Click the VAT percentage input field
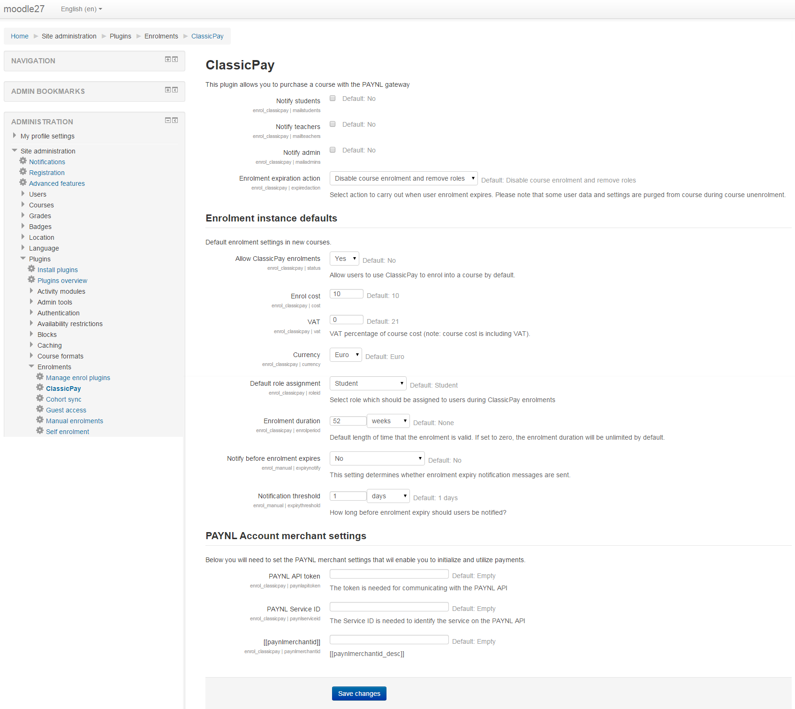 coord(347,320)
